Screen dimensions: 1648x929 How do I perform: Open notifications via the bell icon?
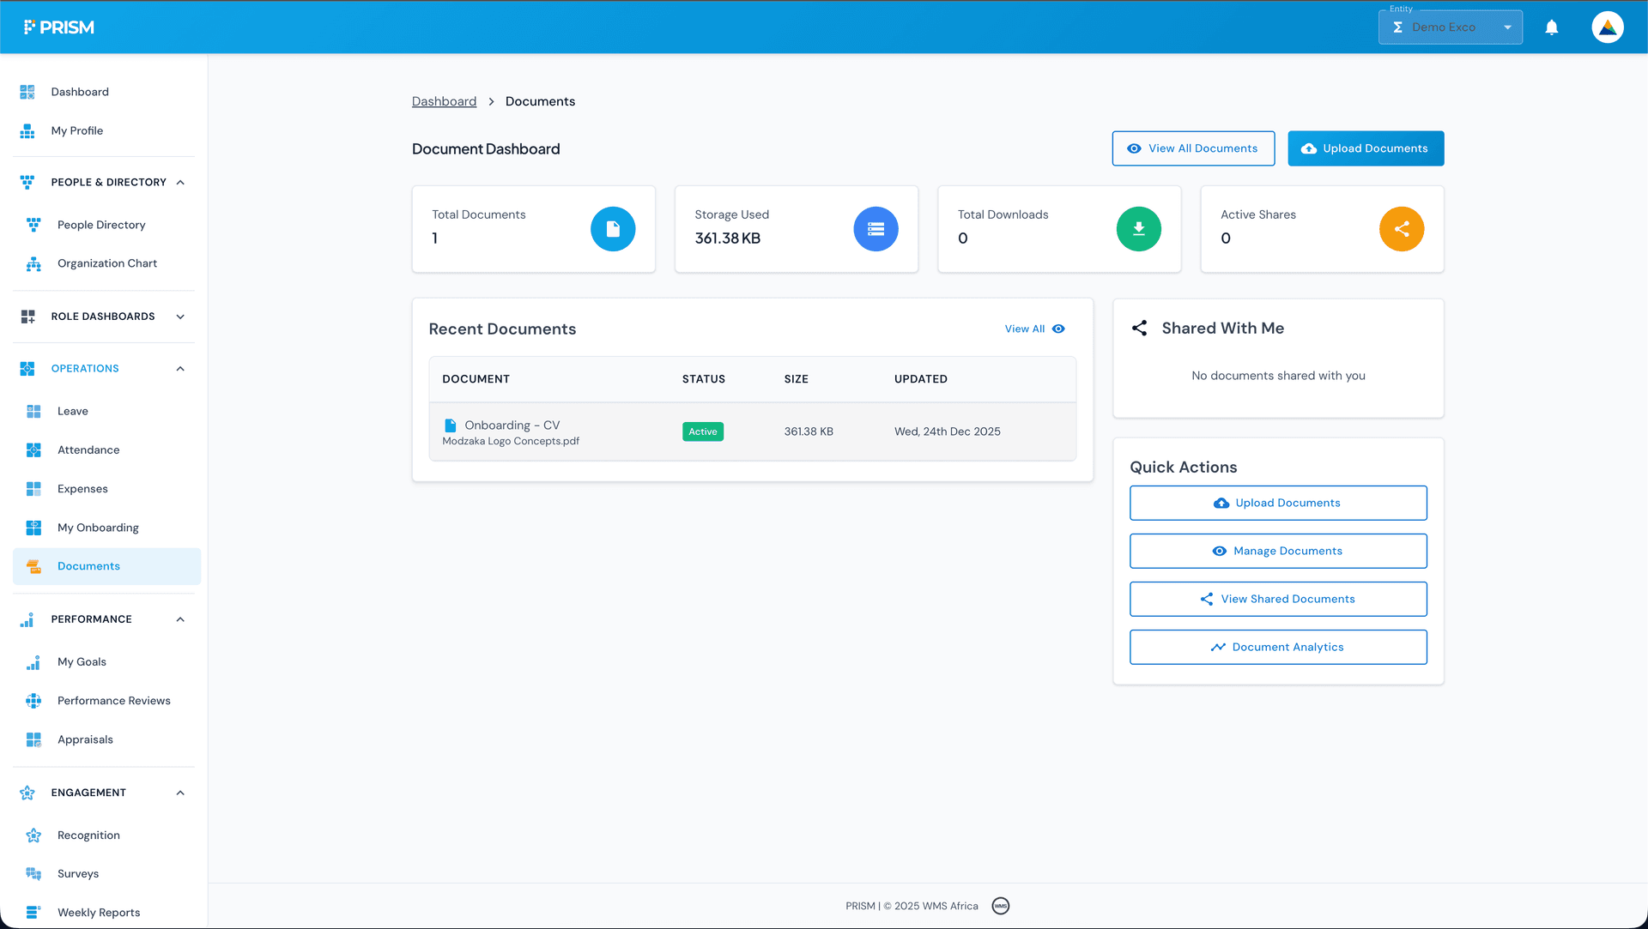(1552, 27)
